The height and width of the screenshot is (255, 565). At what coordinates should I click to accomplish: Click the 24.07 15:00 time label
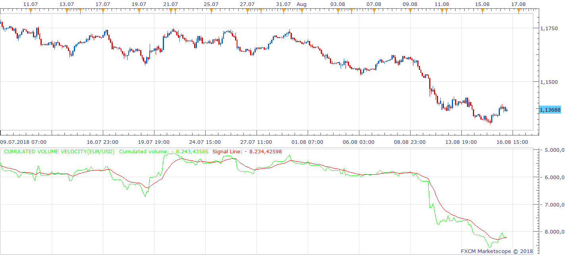coord(205,141)
